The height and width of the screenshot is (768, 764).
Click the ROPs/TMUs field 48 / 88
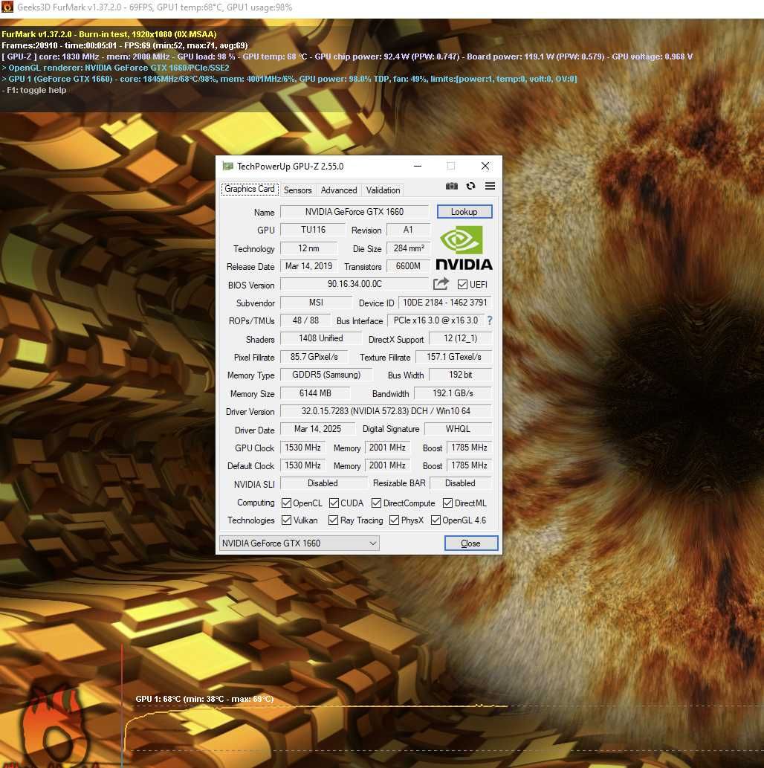[x=305, y=320]
